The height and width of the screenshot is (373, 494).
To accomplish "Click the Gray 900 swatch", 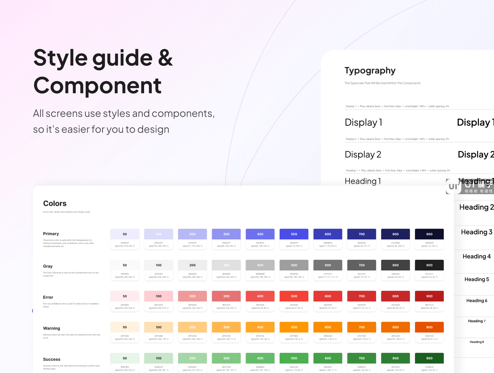I will [430, 270].
